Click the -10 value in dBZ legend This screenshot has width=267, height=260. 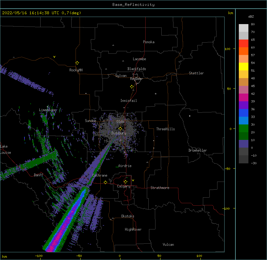(x=254, y=155)
